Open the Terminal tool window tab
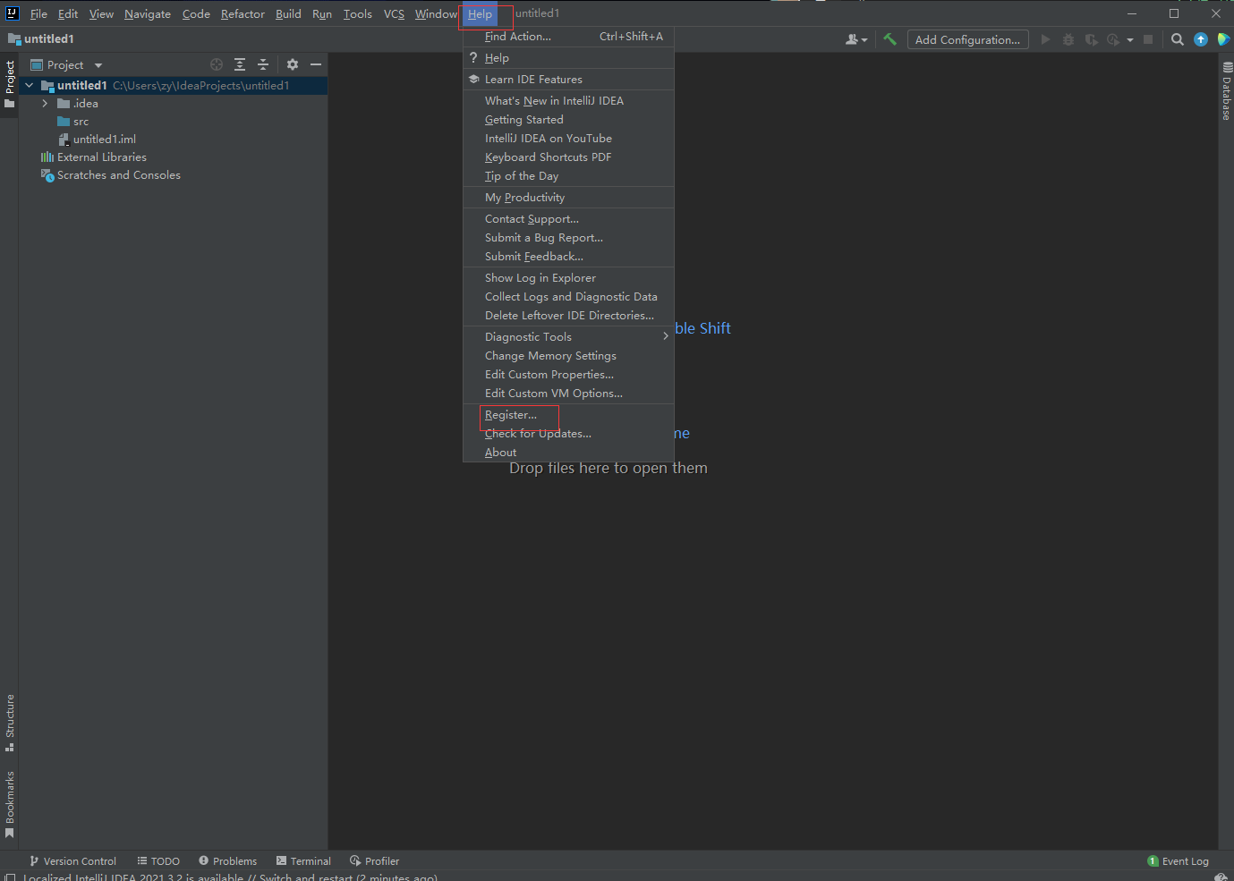Viewport: 1234px width, 881px height. coord(304,861)
